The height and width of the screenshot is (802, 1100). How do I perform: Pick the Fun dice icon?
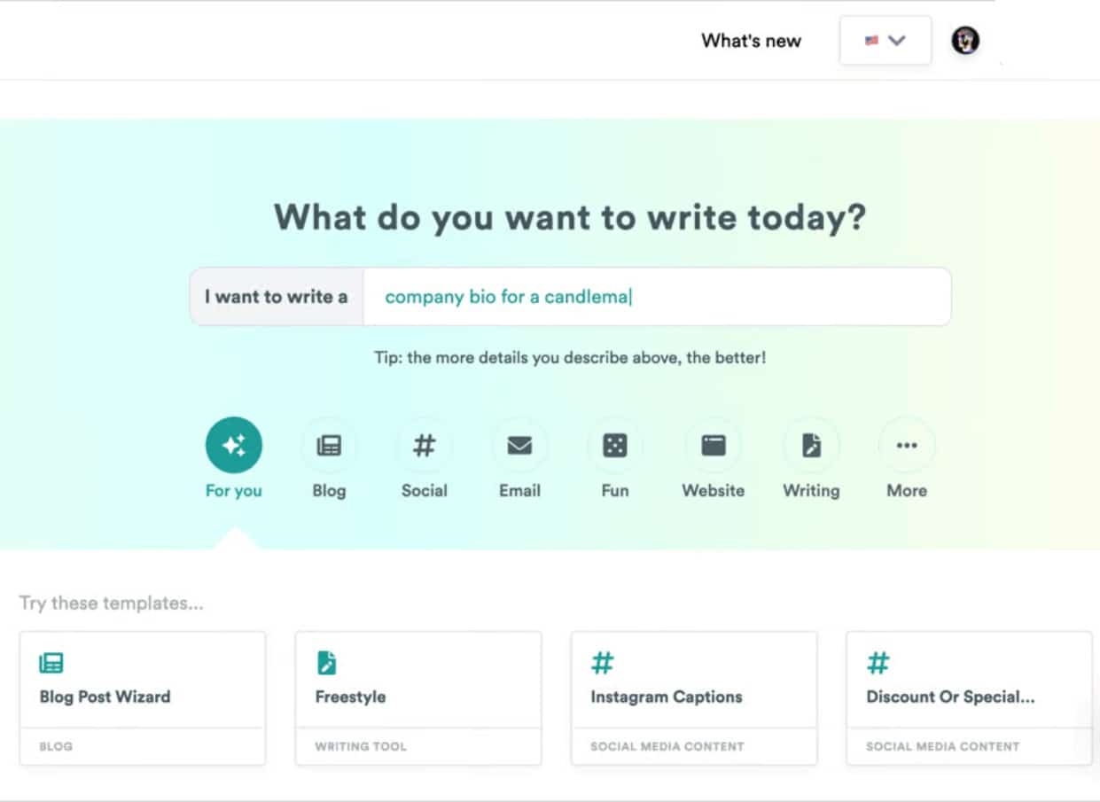pos(615,445)
